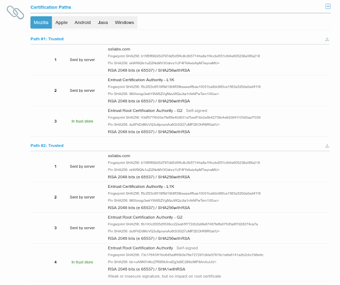Click the Path #2: Trusted heading
The image size is (340, 285).
tap(47, 145)
